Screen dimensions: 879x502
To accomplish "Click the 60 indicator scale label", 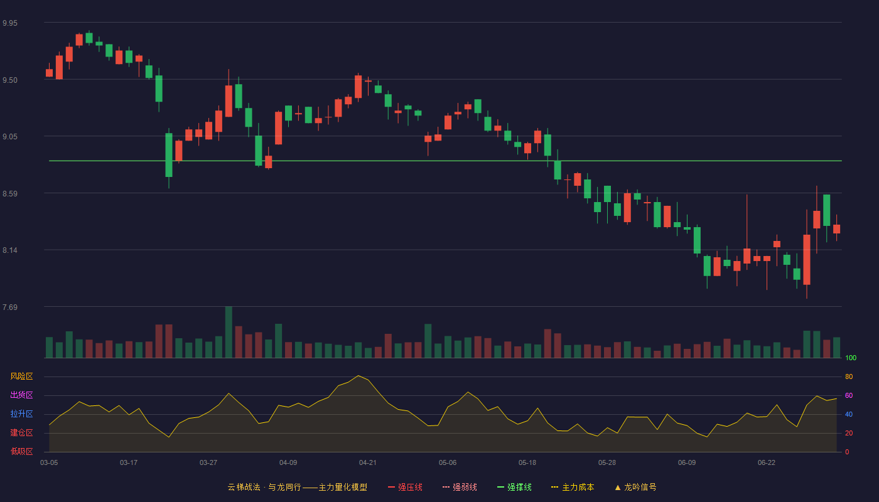I will click(849, 396).
